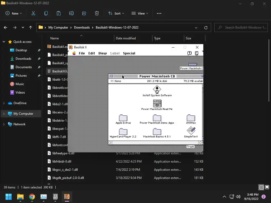The height and width of the screenshot is (203, 271).
Task: Click the Cut scissors icon in Explorer toolbar
Action: click(33, 13)
